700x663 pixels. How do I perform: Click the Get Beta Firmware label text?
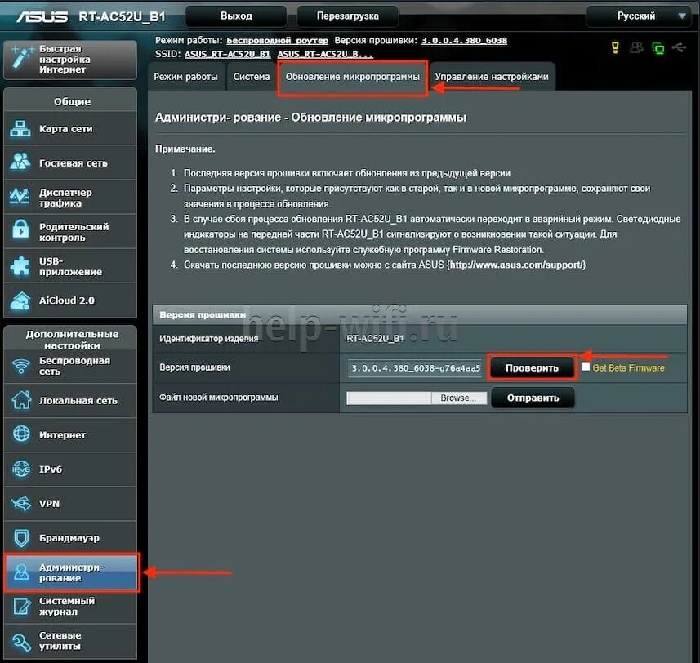(x=628, y=368)
